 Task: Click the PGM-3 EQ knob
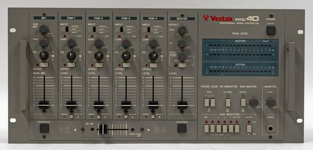[126, 56]
